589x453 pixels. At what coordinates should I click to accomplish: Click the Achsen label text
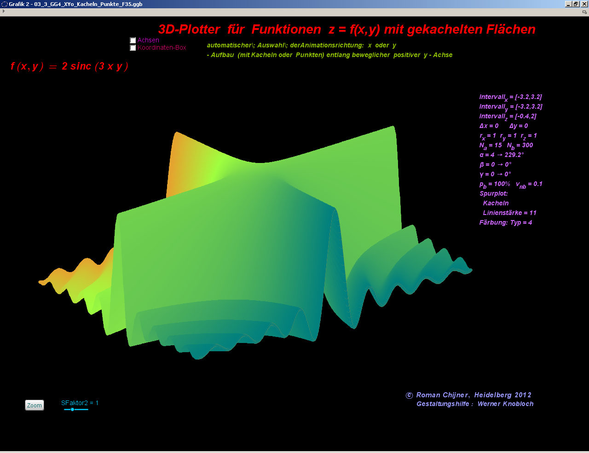click(148, 41)
